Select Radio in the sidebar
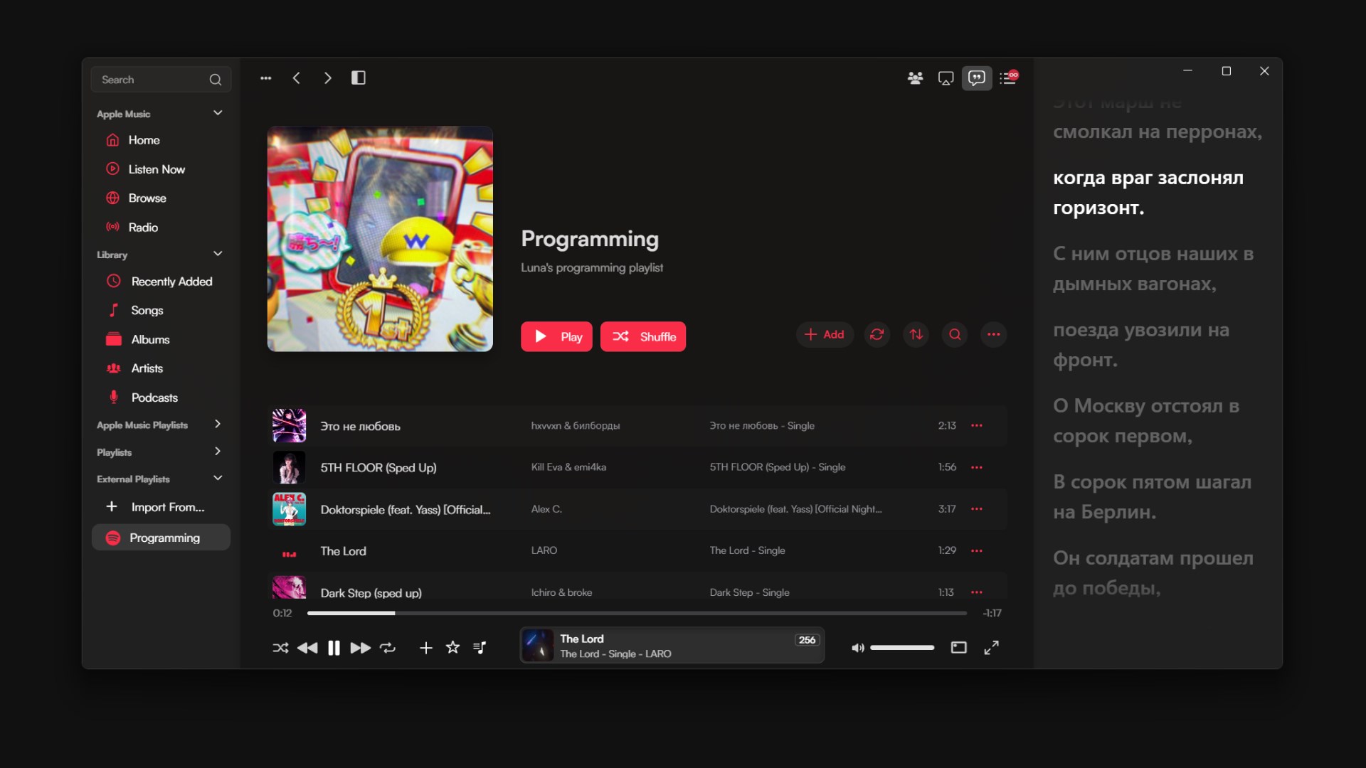 (142, 227)
